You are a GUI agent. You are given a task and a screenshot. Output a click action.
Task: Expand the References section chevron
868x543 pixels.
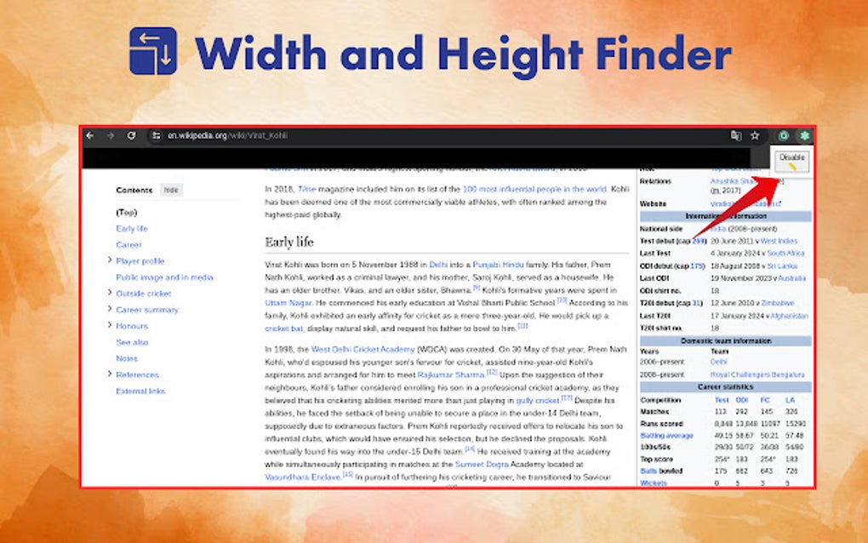pos(110,374)
